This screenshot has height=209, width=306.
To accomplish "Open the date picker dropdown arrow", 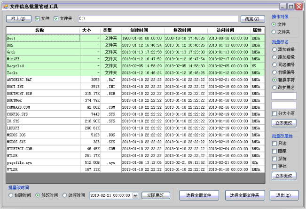I will (x=135, y=195).
